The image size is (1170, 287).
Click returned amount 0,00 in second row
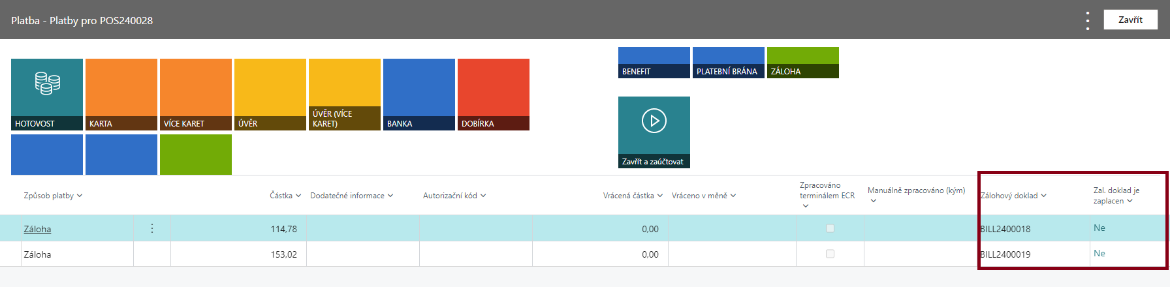coord(650,254)
